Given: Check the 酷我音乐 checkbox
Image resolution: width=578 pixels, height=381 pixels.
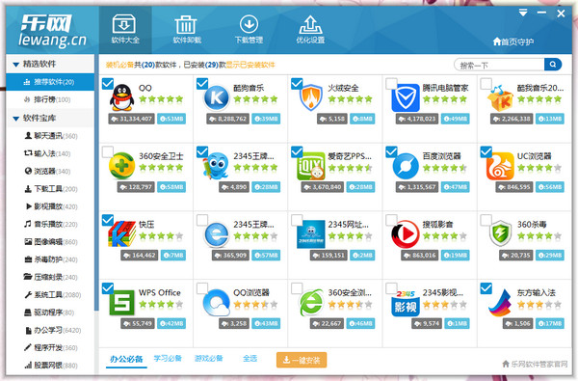Looking at the screenshot, I should (x=486, y=84).
